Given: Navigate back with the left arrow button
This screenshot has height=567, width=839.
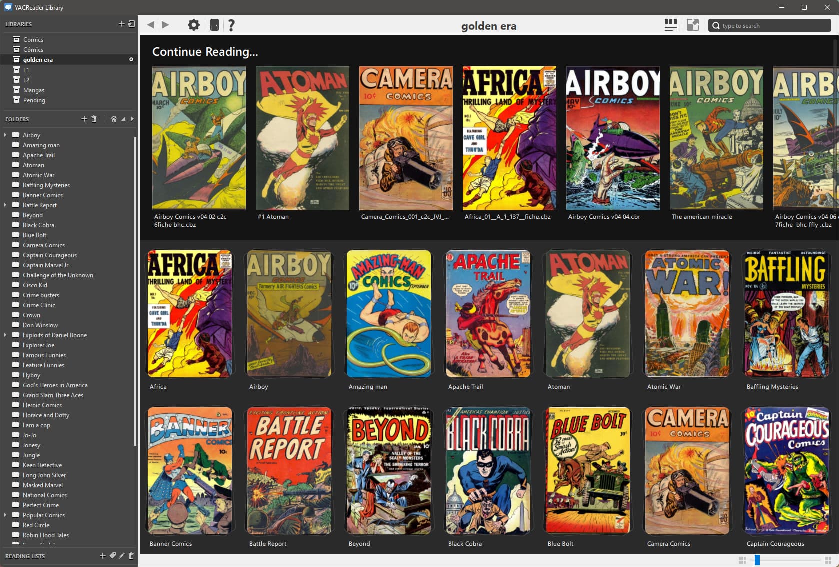Looking at the screenshot, I should 151,25.
